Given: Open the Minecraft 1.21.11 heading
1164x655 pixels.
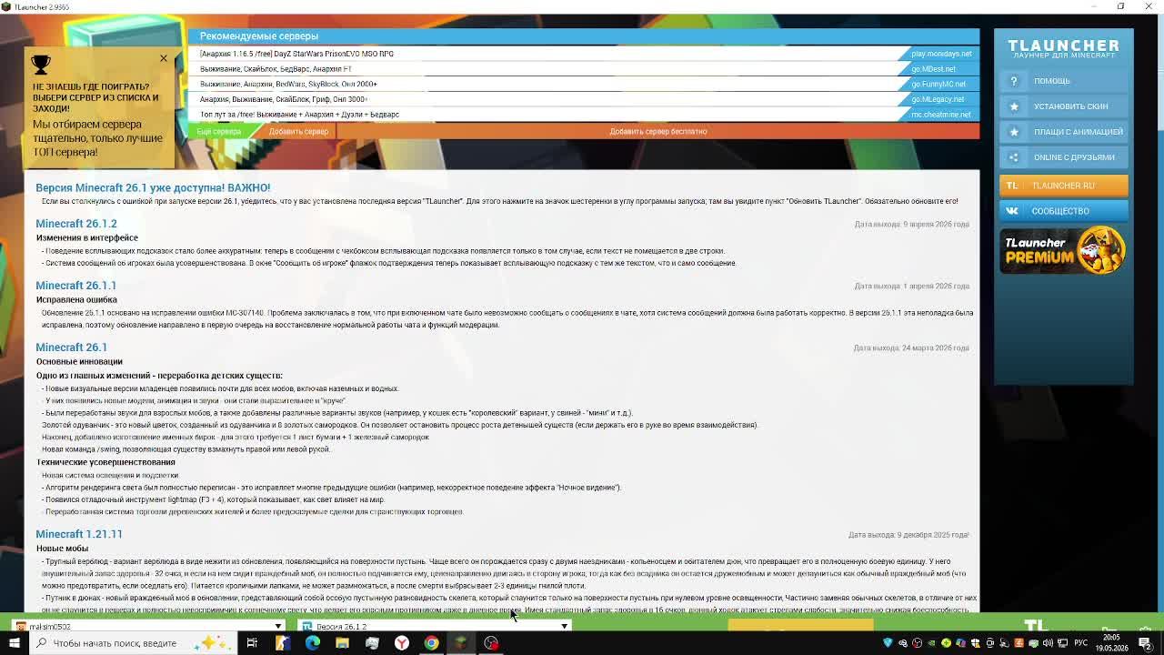Looking at the screenshot, I should (x=79, y=534).
